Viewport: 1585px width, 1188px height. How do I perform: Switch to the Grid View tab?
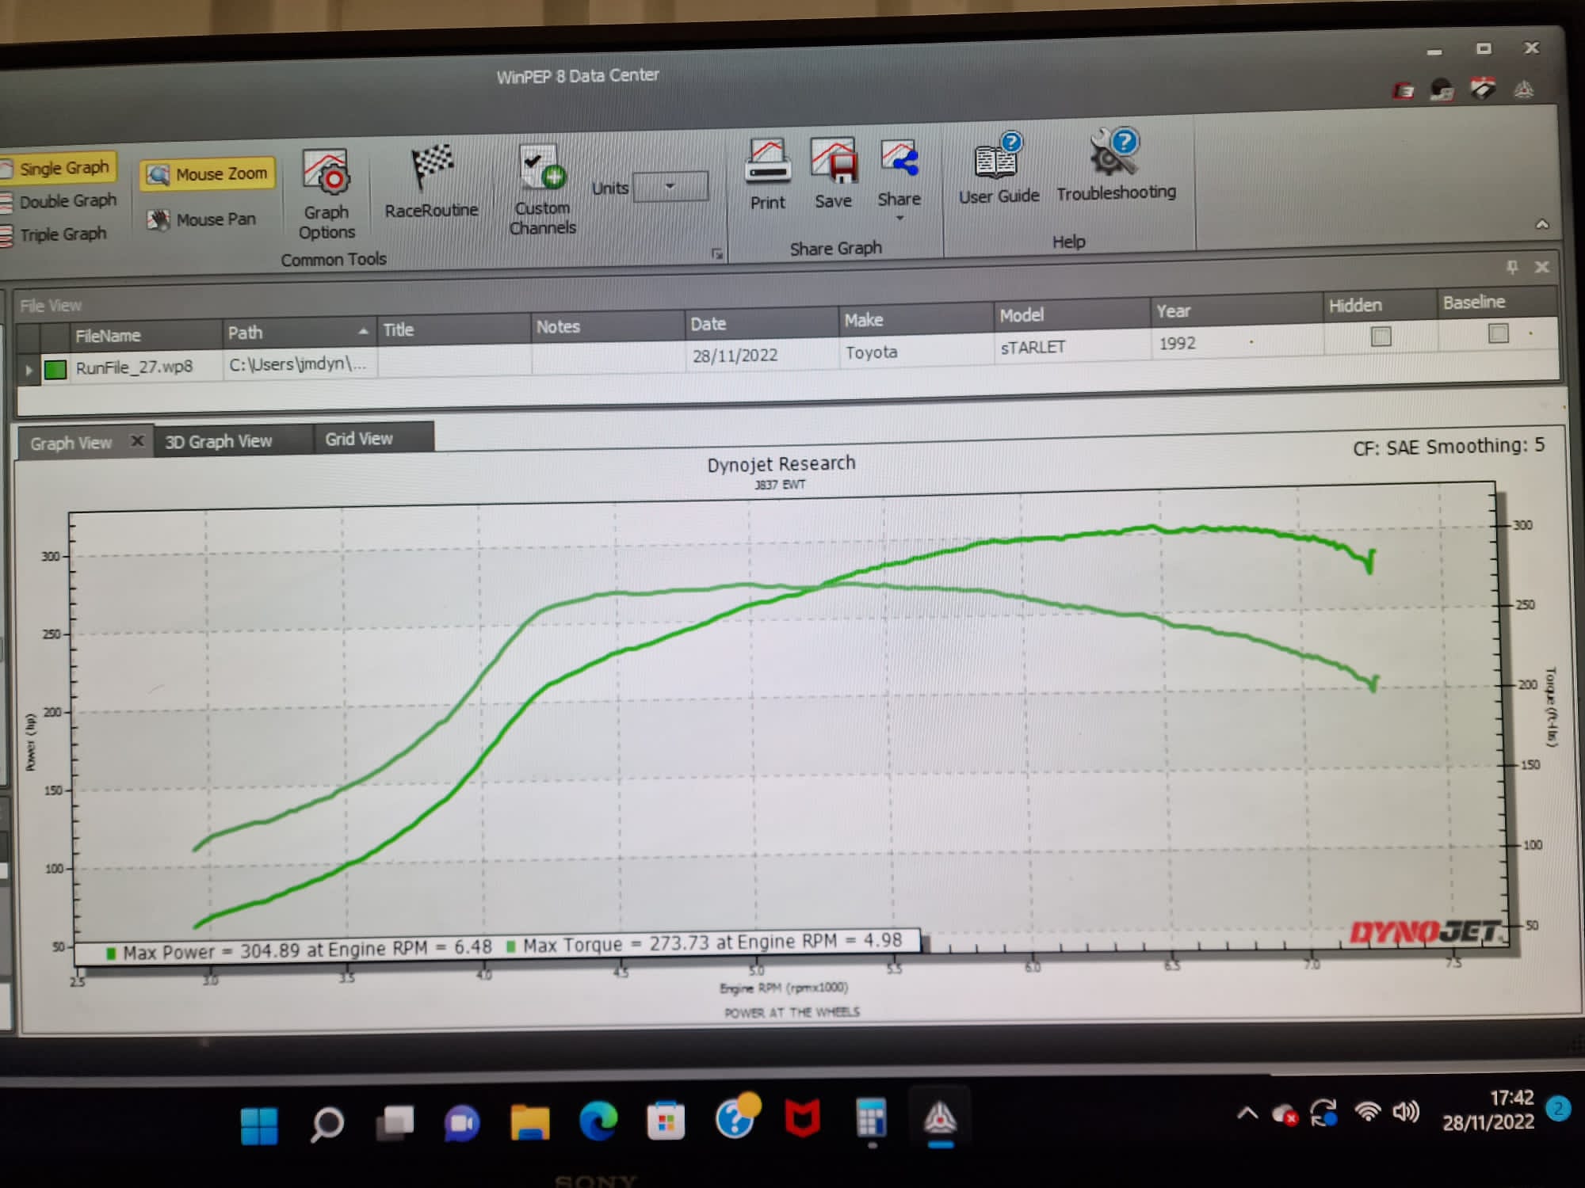pos(359,439)
